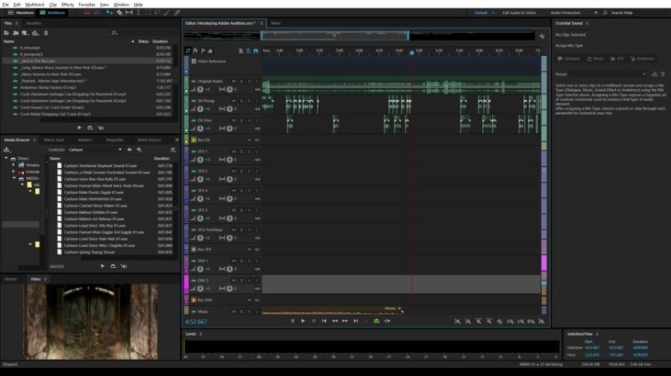671x376 pixels.
Task: Switch to Waveform view
Action: pyautogui.click(x=21, y=13)
